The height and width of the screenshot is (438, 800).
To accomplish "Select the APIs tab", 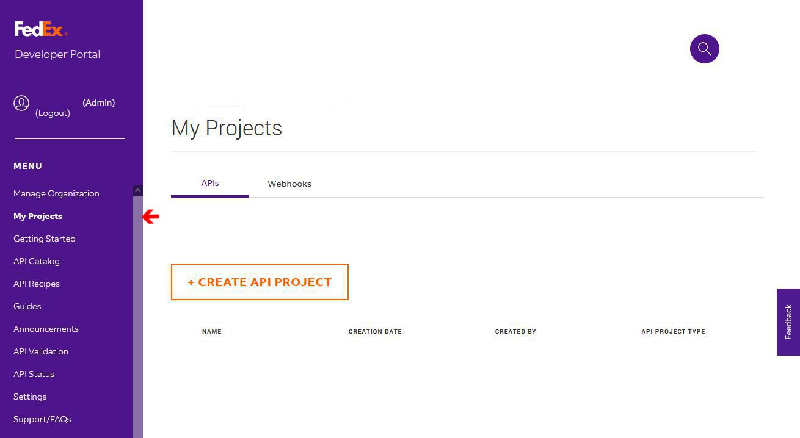I will [x=210, y=183].
